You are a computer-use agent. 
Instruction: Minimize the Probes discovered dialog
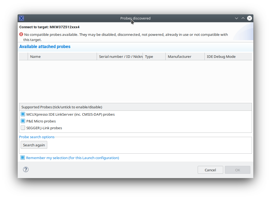(237, 18)
